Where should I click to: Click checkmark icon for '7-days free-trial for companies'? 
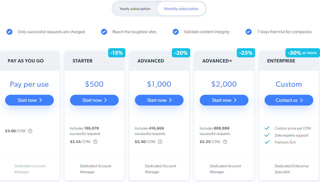(x=249, y=32)
